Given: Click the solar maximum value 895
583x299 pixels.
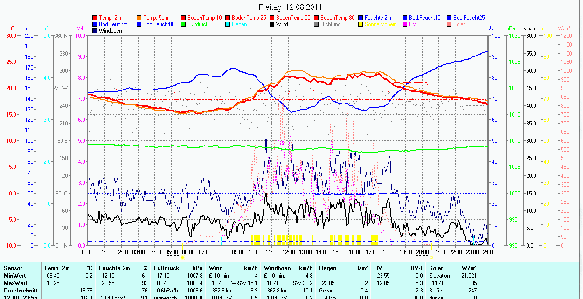Looking at the screenshot, I should (472, 283).
